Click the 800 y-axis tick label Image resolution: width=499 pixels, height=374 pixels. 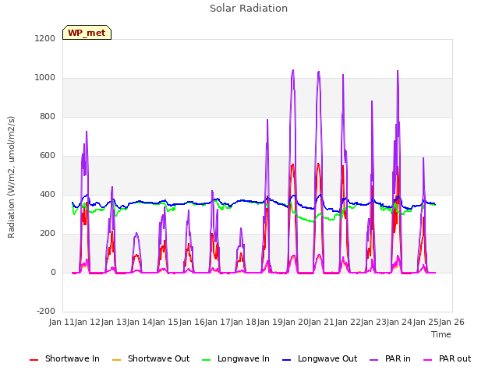(x=48, y=116)
